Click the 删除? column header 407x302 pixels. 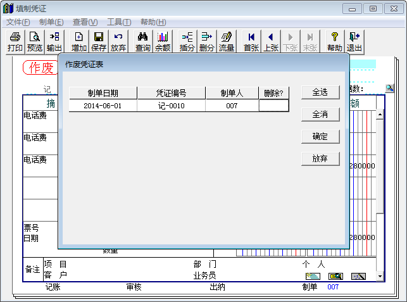pos(273,93)
